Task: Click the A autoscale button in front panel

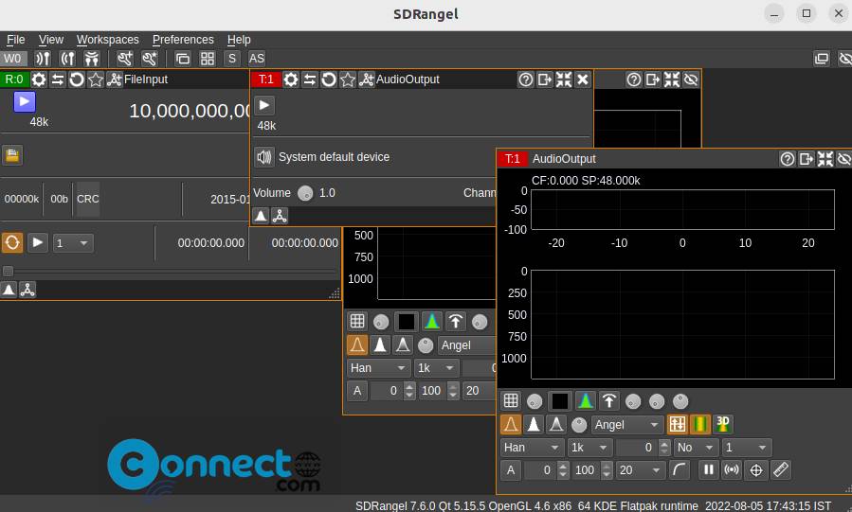Action: click(x=511, y=470)
